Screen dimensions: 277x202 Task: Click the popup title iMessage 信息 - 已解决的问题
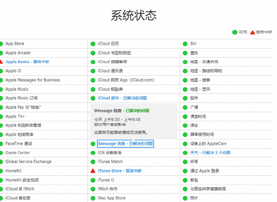tap(122, 111)
